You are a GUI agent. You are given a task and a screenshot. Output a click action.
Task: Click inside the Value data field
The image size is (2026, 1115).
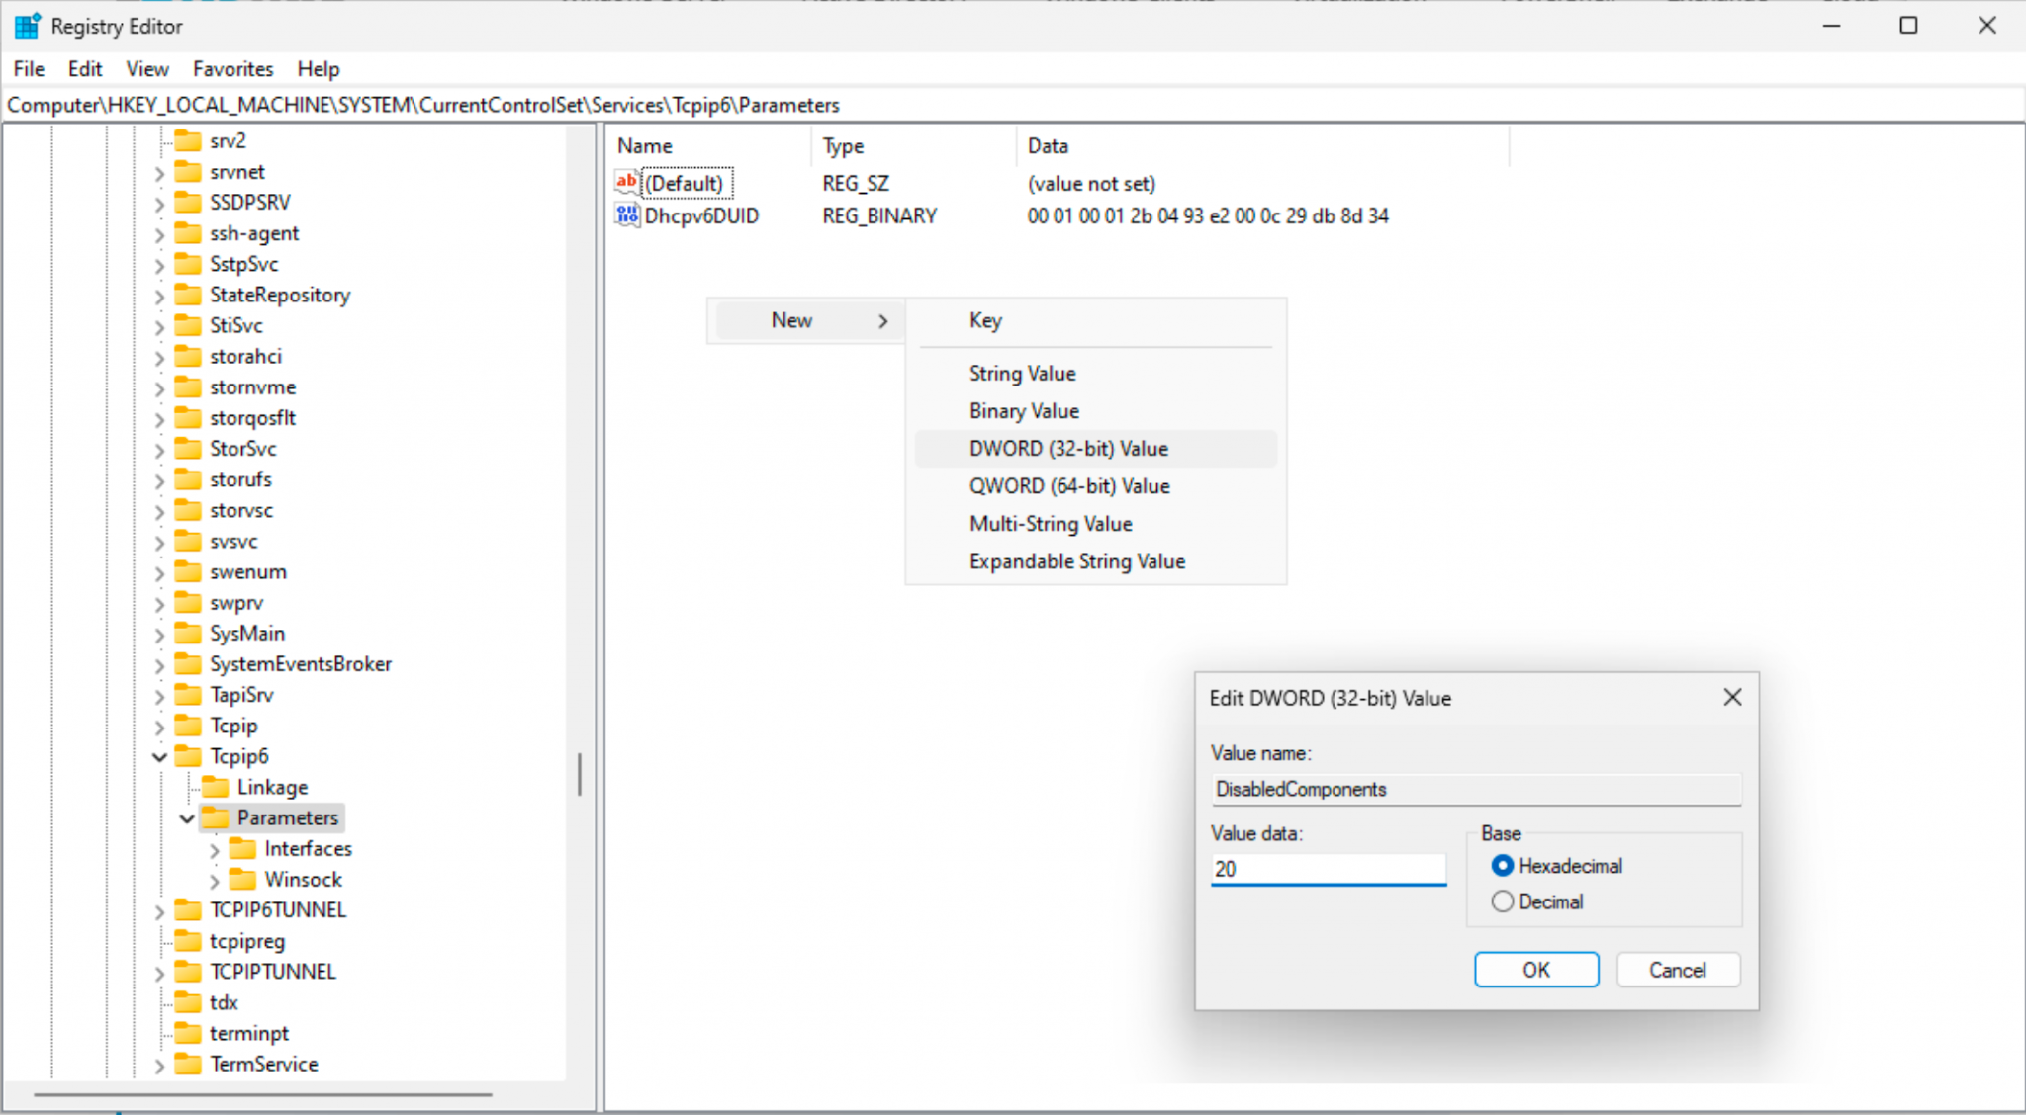(x=1328, y=869)
